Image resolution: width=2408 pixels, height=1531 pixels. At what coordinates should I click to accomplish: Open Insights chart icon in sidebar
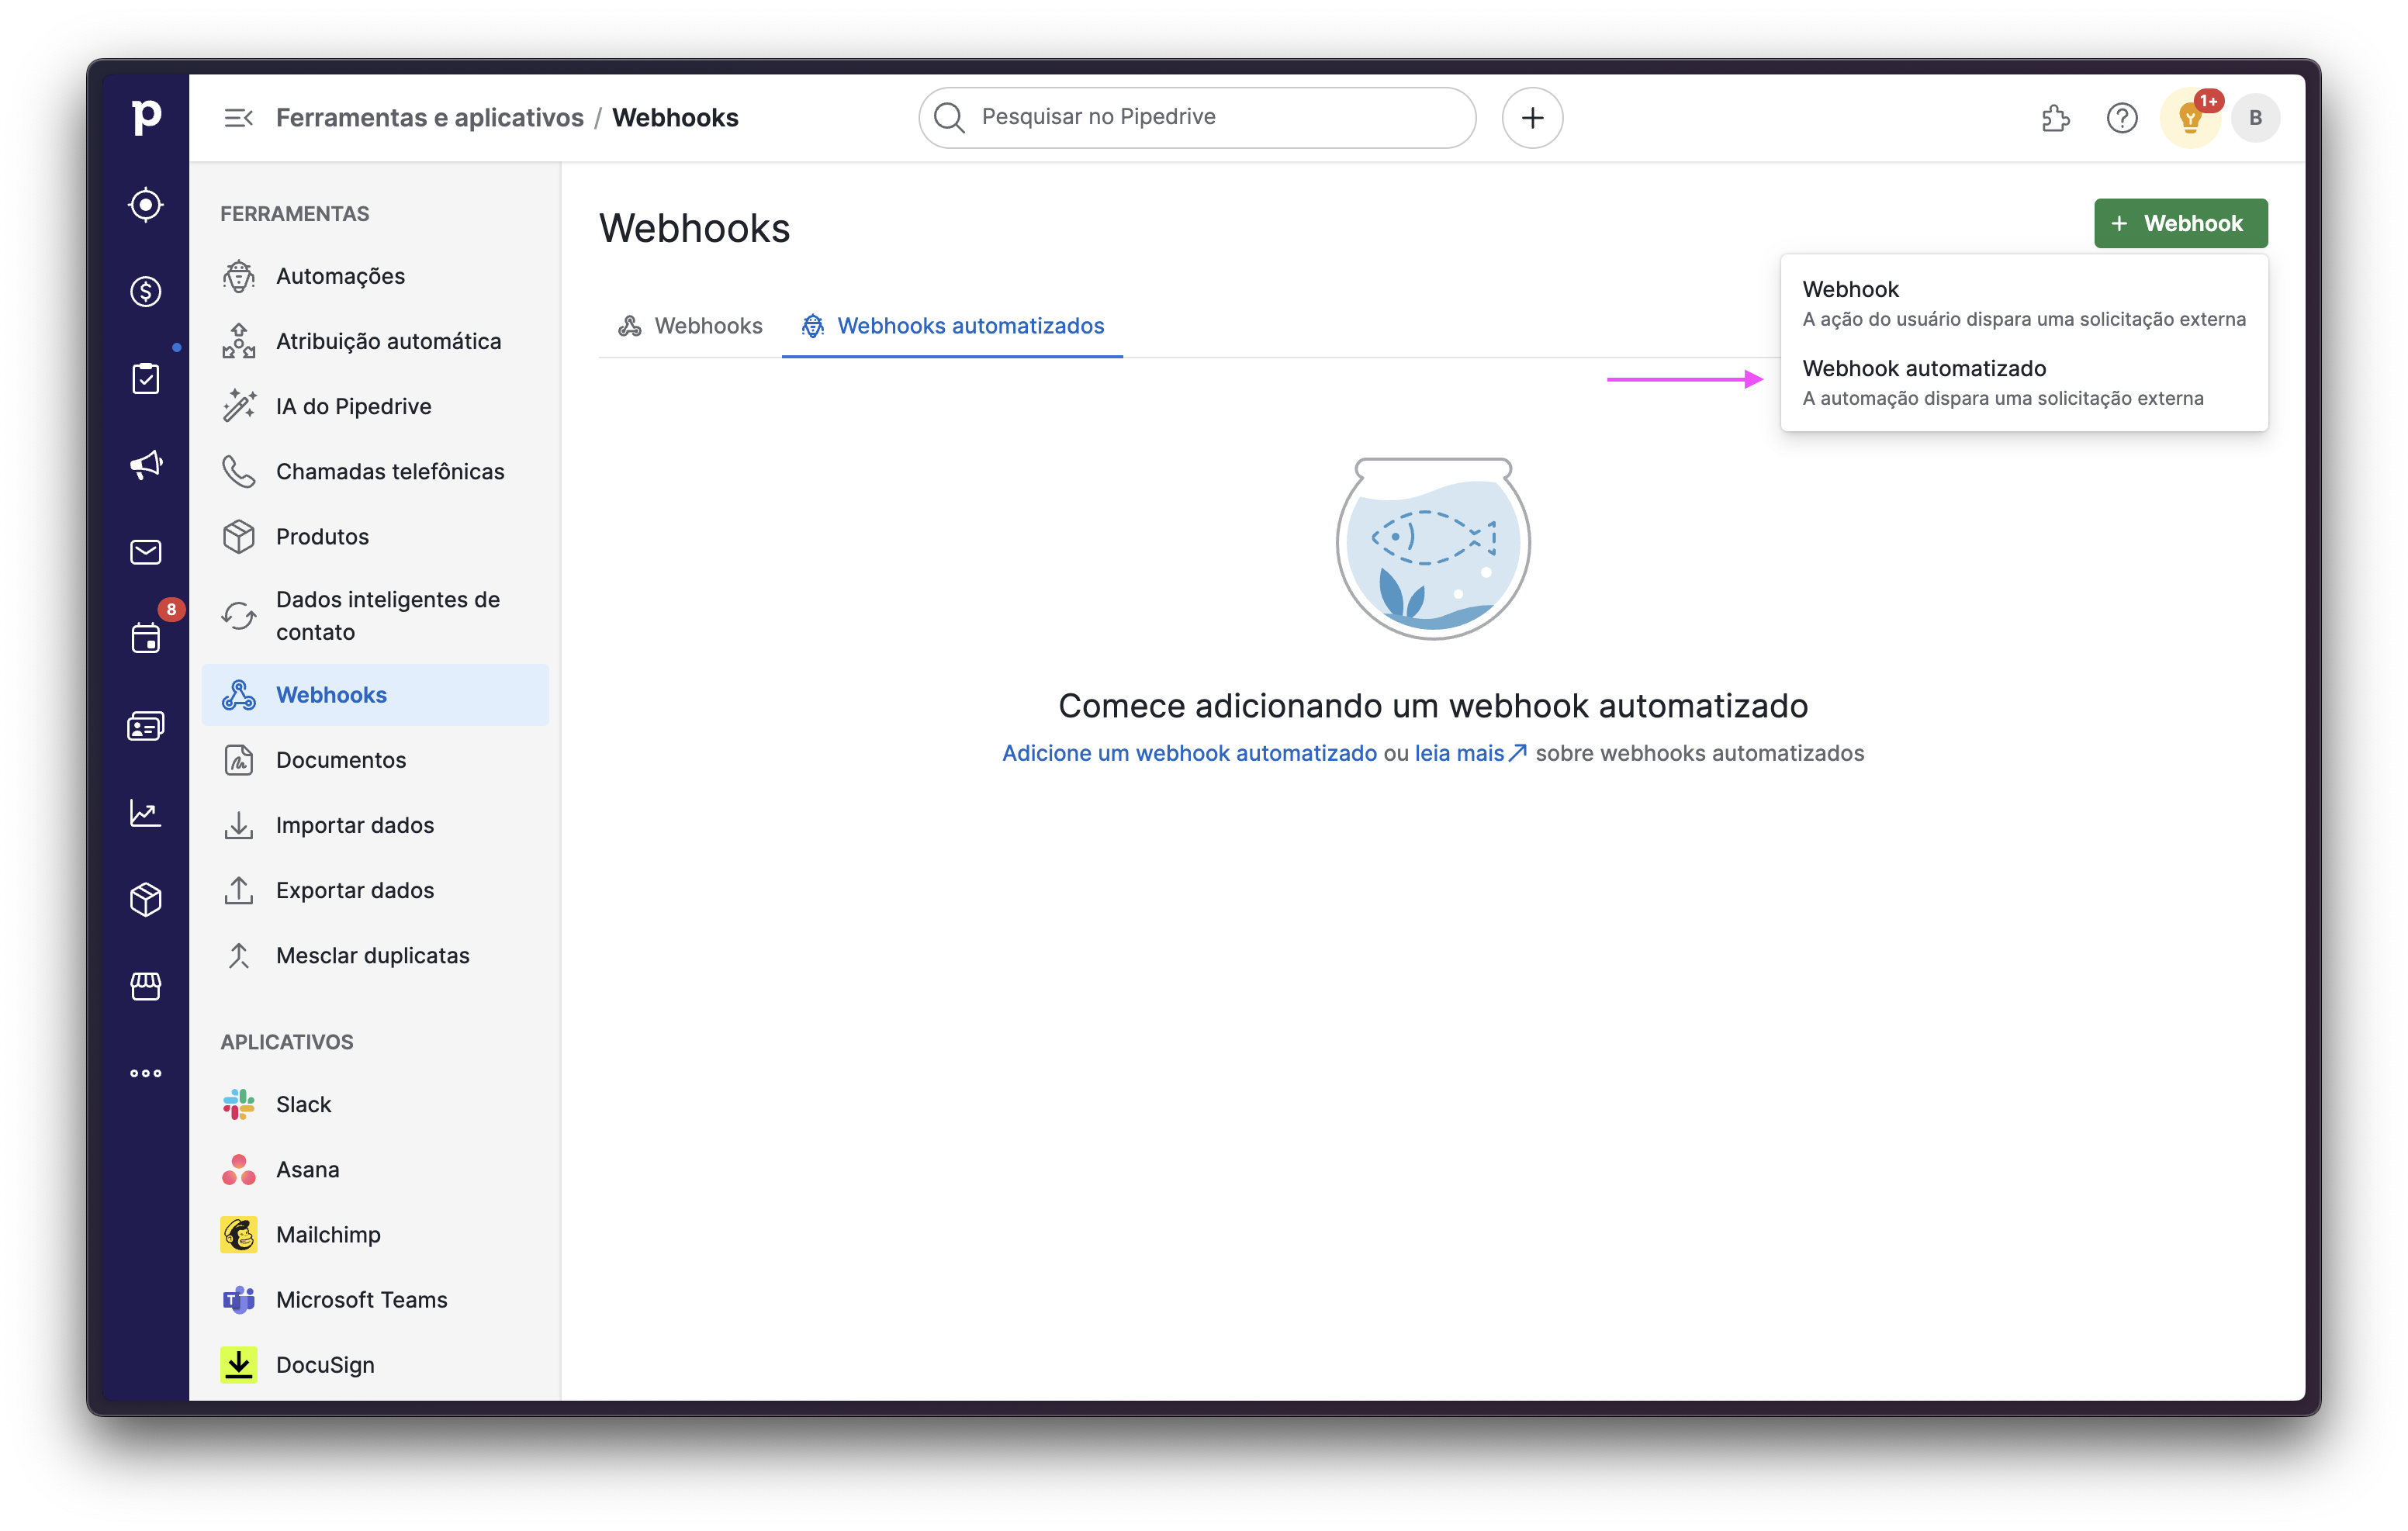pos(146,813)
